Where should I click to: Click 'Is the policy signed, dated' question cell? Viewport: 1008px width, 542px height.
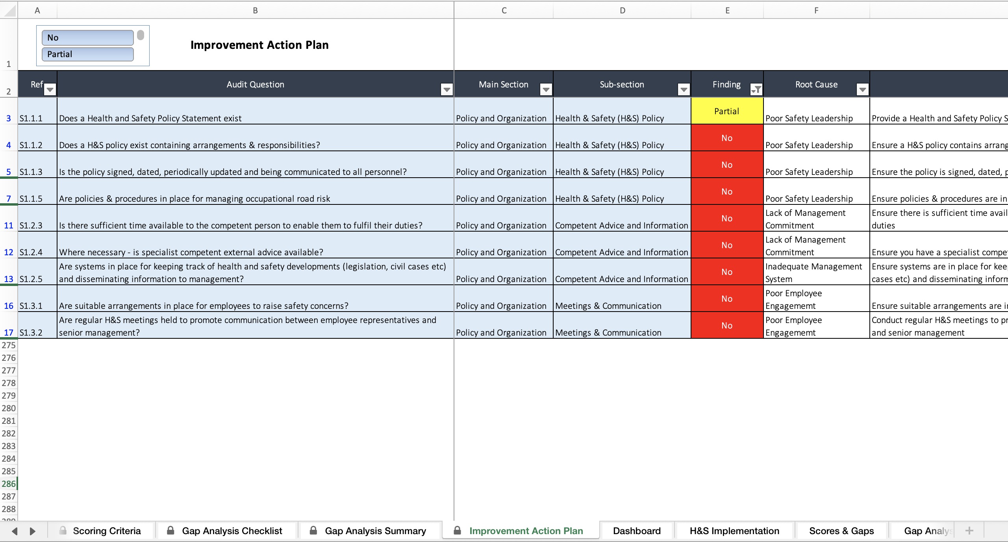[x=256, y=165]
